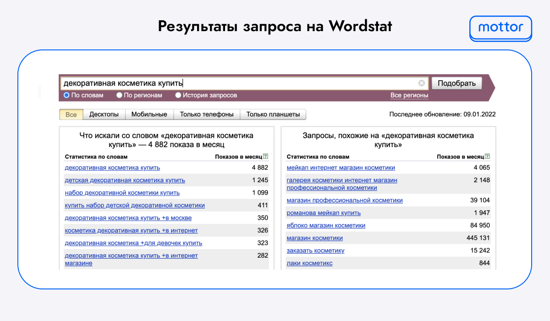Click the value '2 148' in the right table

(x=482, y=180)
